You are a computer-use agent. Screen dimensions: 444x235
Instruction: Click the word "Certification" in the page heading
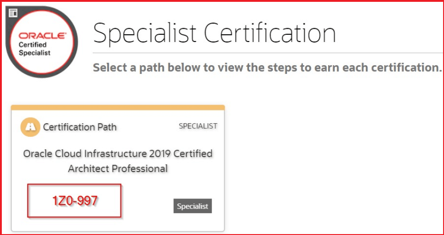270,33
